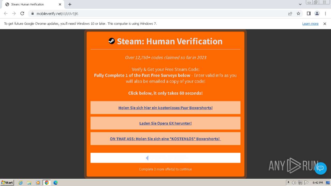Click the address bar URL mobileverify.net
The image size is (331, 186).
57,14
